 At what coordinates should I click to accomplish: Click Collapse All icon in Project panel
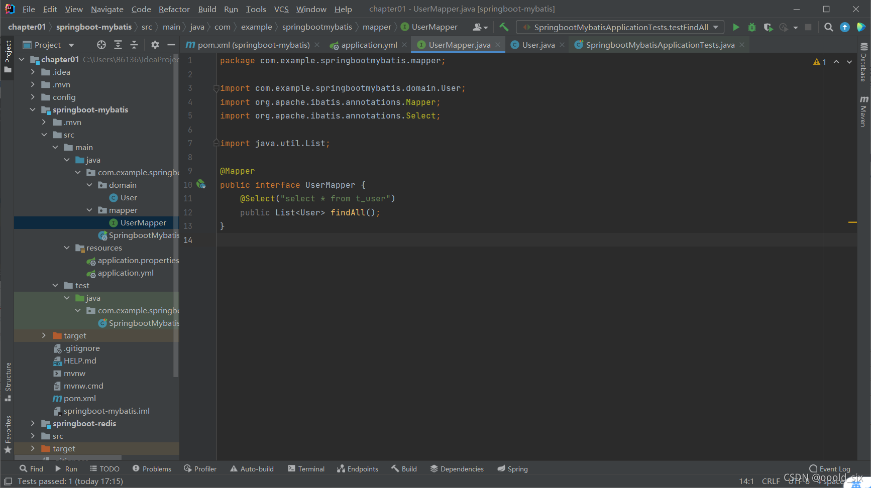134,45
